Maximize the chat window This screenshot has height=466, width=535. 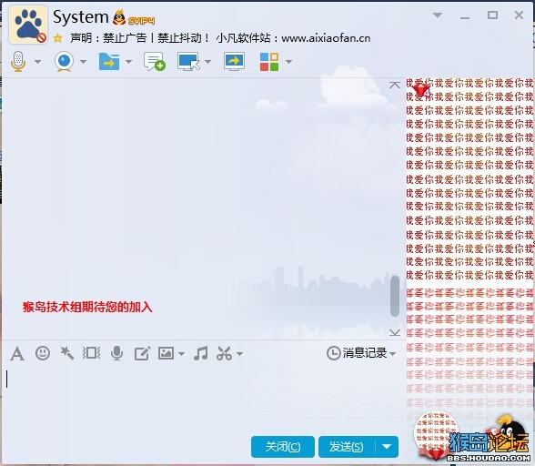[492, 15]
